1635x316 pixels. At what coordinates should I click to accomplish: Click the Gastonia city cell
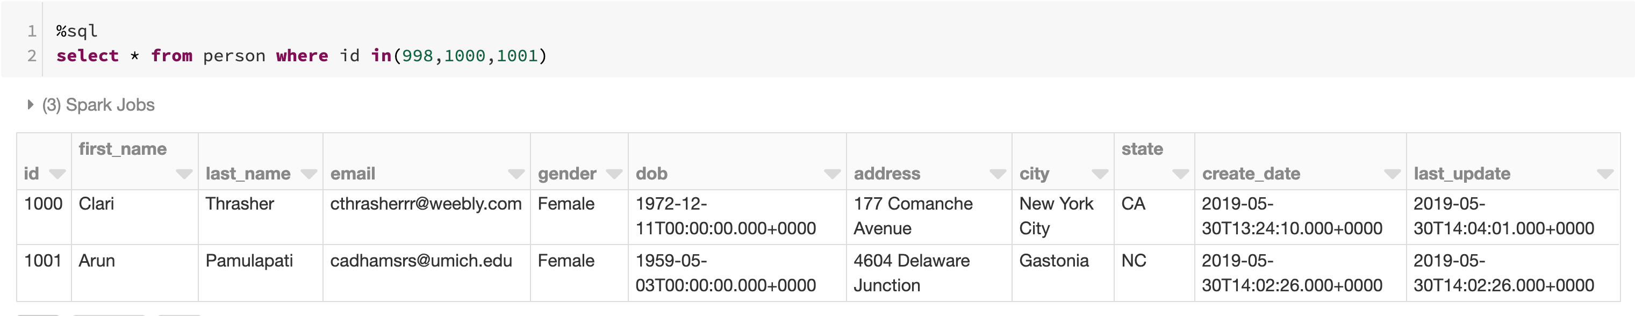pyautogui.click(x=1053, y=261)
